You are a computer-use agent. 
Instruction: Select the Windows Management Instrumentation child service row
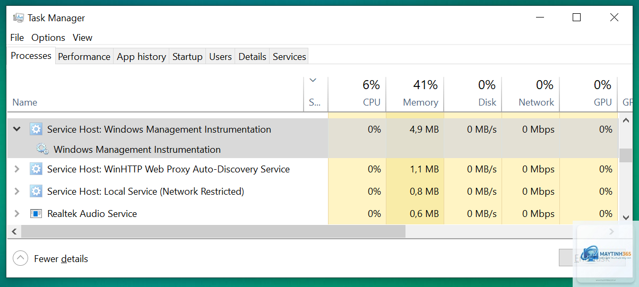[x=313, y=149]
